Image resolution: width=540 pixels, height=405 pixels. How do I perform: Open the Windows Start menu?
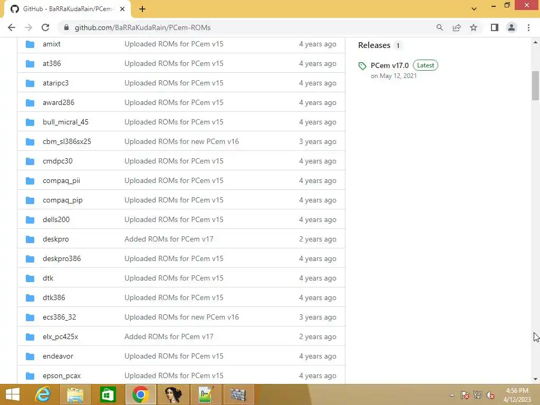pos(13,394)
